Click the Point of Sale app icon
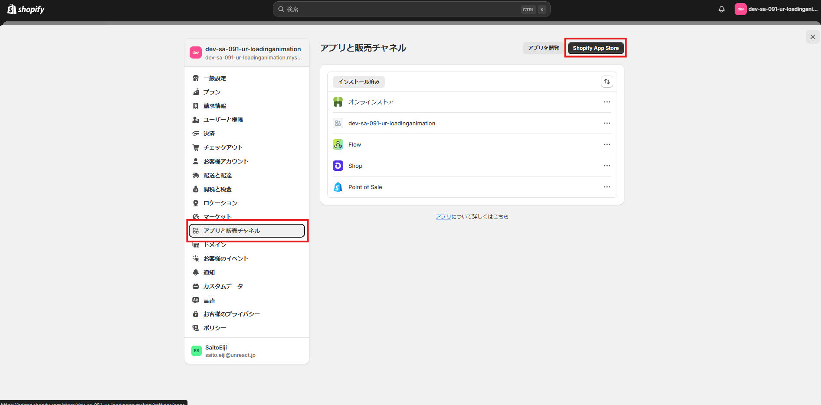This screenshot has height=405, width=821. tap(338, 186)
